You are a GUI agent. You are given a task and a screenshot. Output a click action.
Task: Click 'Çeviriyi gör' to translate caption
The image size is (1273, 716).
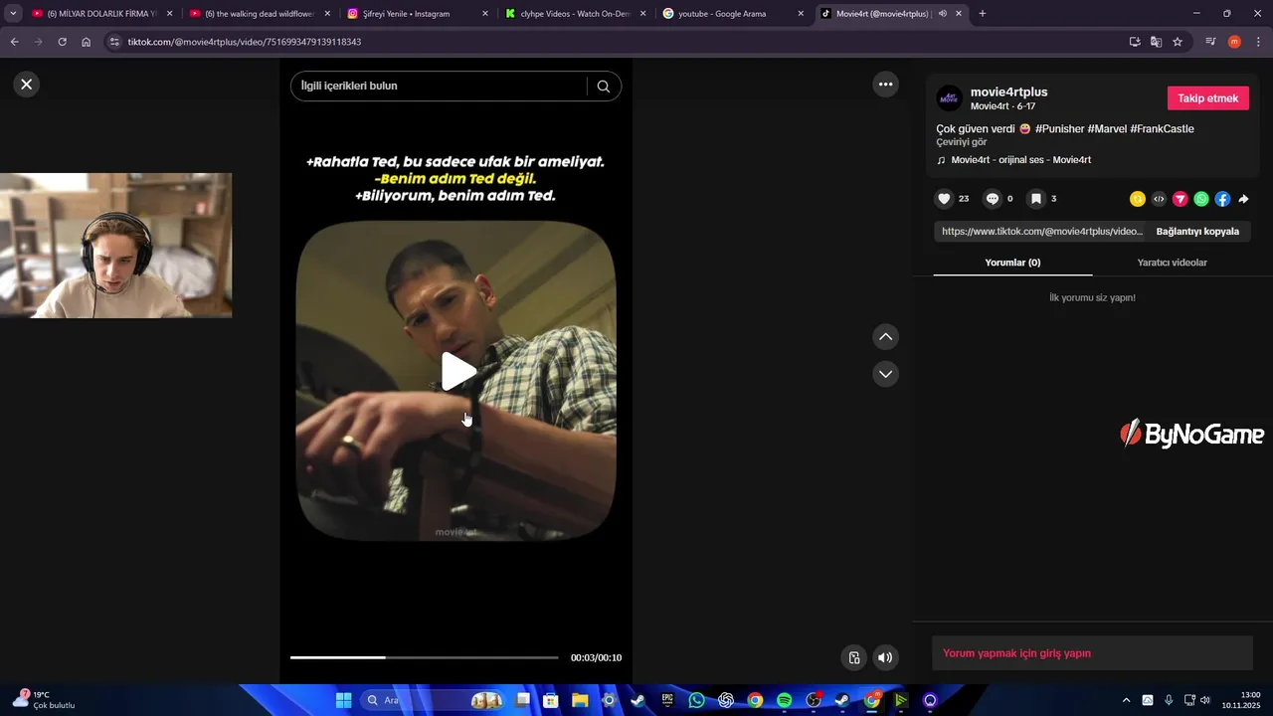pyautogui.click(x=961, y=142)
